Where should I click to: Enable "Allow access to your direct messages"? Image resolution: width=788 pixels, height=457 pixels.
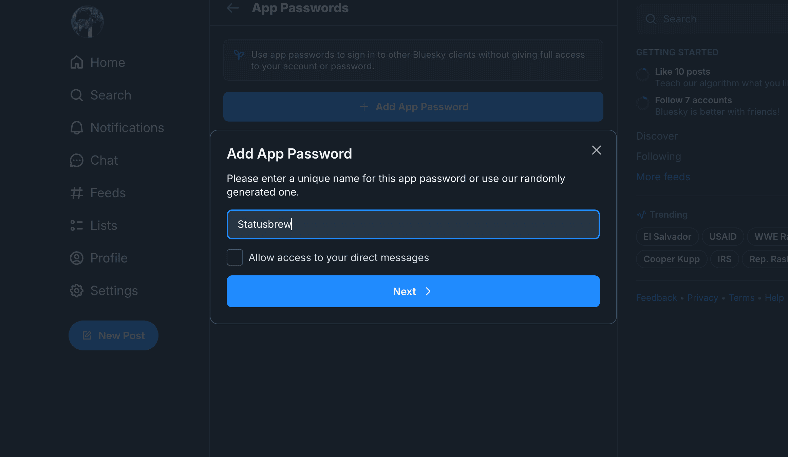pyautogui.click(x=234, y=257)
